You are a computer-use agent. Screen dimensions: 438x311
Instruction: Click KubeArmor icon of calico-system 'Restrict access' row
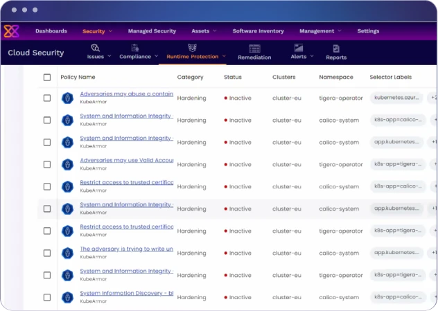67,187
